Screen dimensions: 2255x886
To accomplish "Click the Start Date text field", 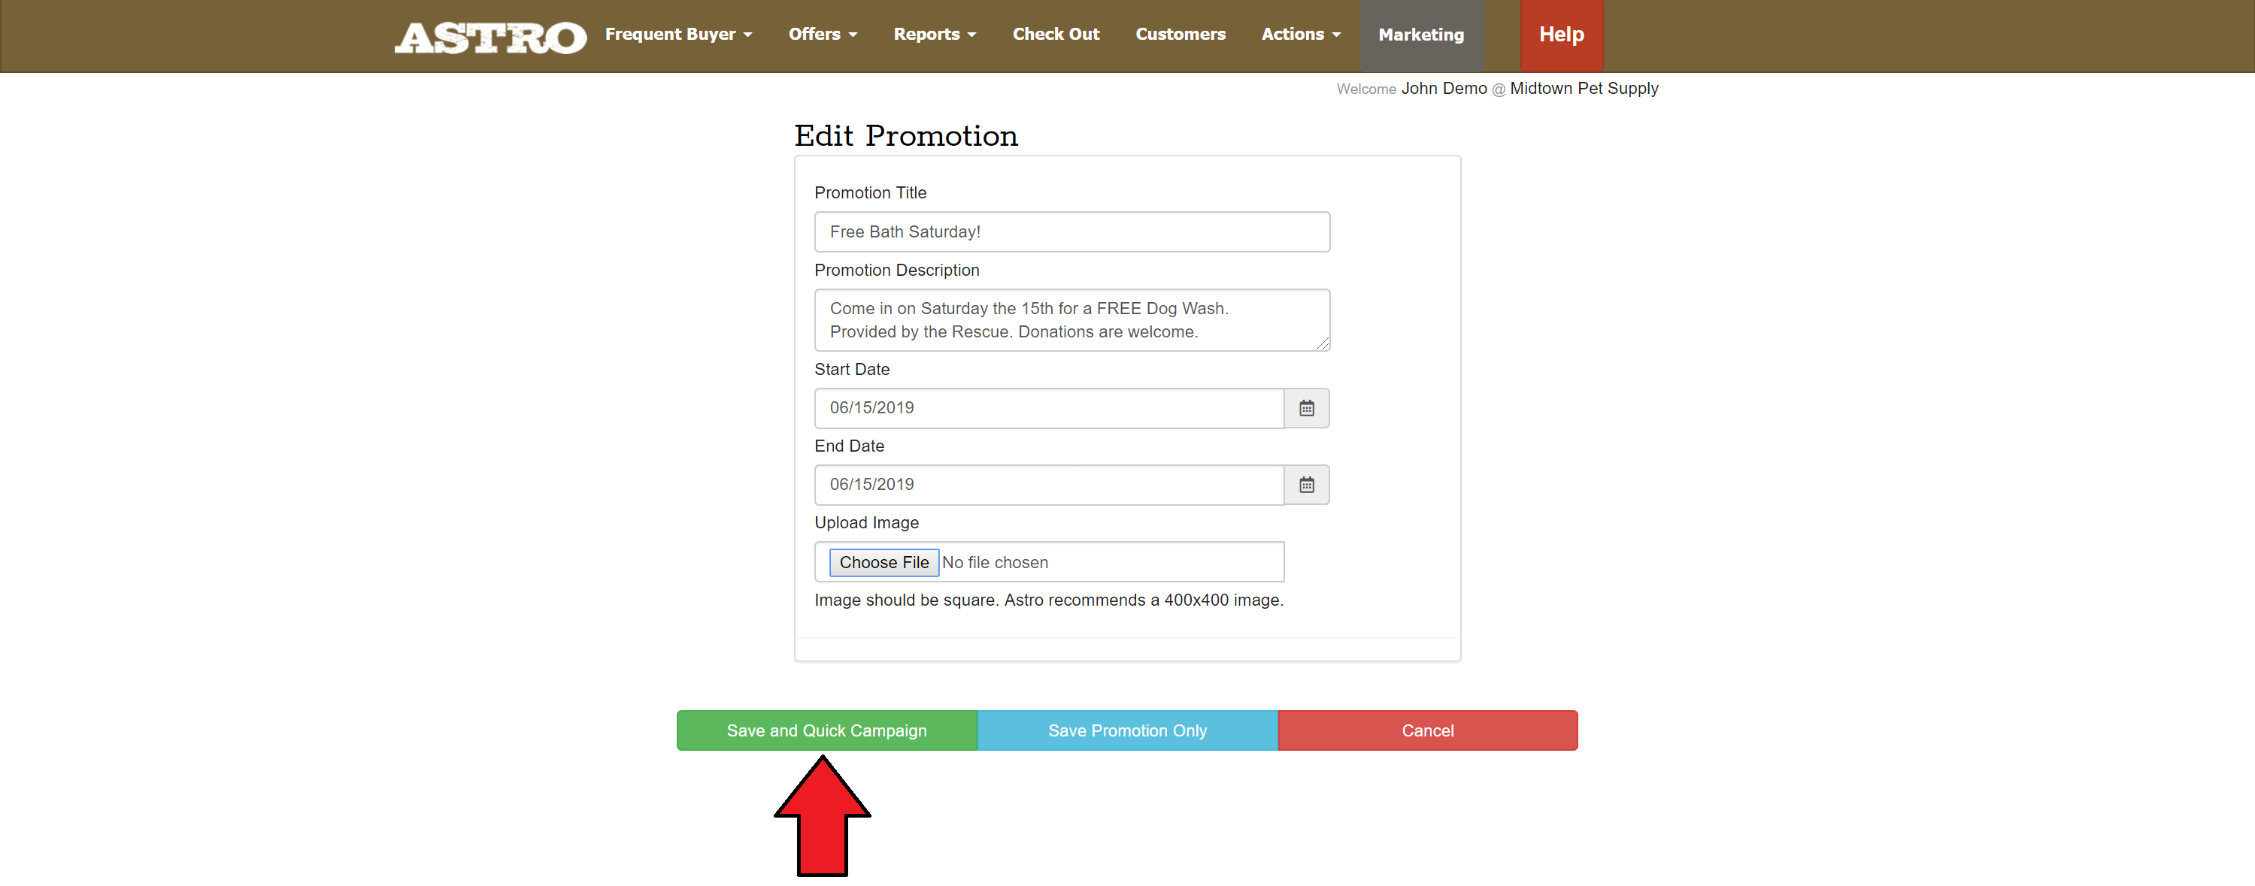I will coord(1048,409).
